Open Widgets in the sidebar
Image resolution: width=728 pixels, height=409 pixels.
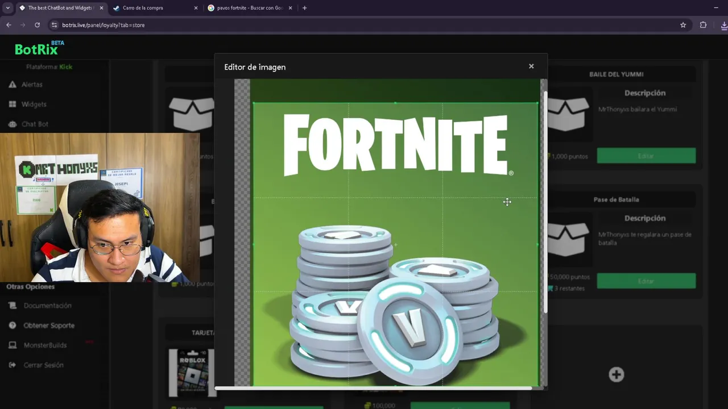(34, 104)
